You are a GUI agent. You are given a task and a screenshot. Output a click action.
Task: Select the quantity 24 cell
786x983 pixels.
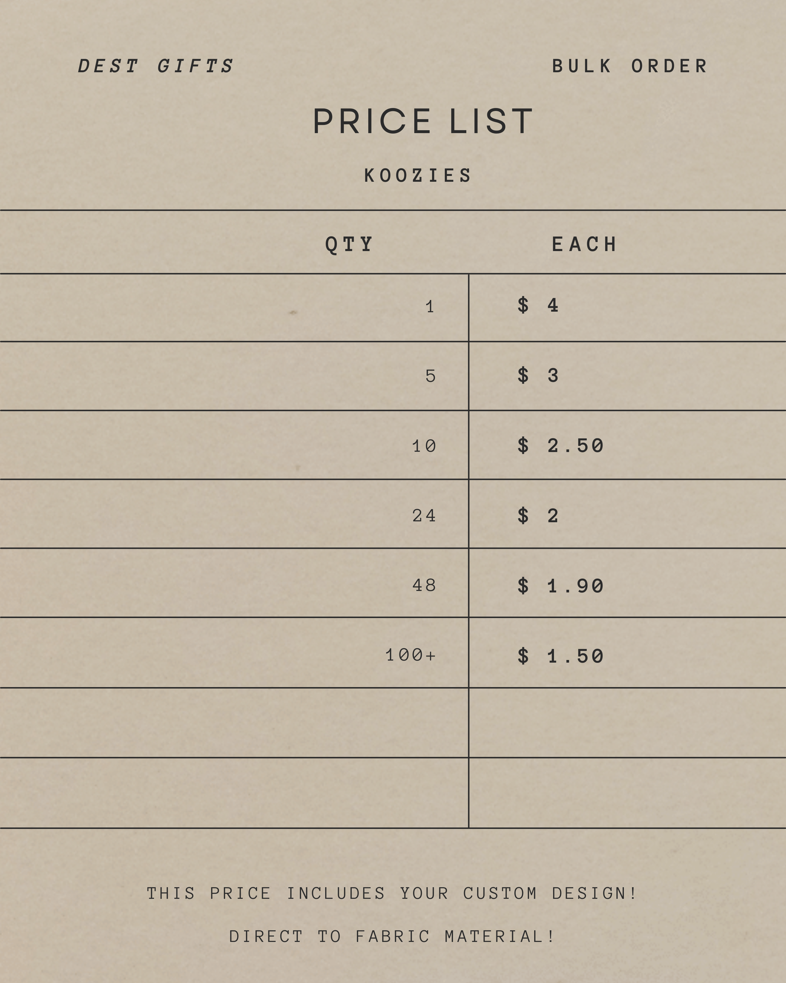click(x=424, y=516)
